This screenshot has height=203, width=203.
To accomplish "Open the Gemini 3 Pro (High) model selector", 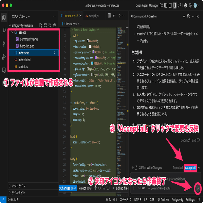I will [159, 188].
